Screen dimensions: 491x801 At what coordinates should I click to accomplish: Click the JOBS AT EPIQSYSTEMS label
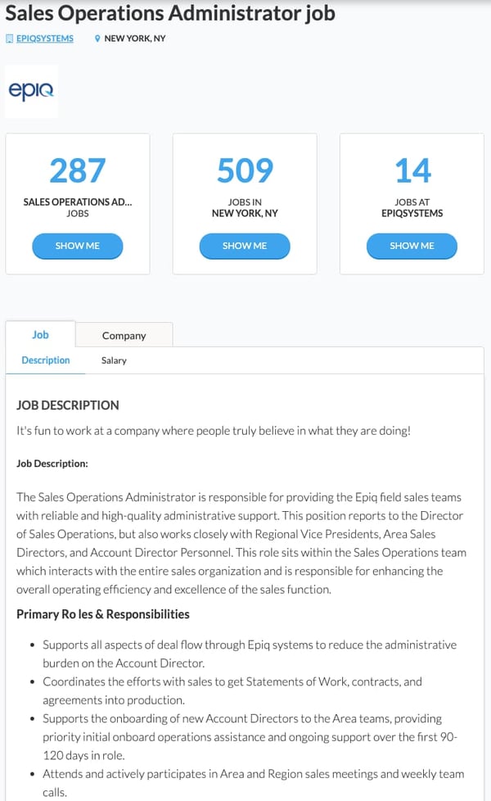[412, 207]
